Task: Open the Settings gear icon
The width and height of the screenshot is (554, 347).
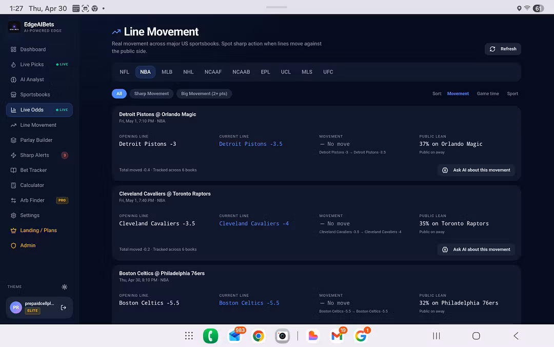Action: coord(13,215)
